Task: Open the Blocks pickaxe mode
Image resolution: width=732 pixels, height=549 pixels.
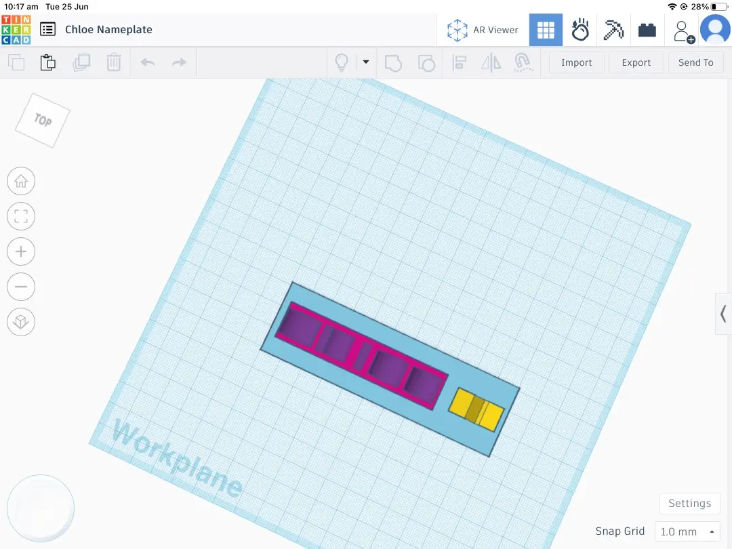Action: pyautogui.click(x=613, y=30)
